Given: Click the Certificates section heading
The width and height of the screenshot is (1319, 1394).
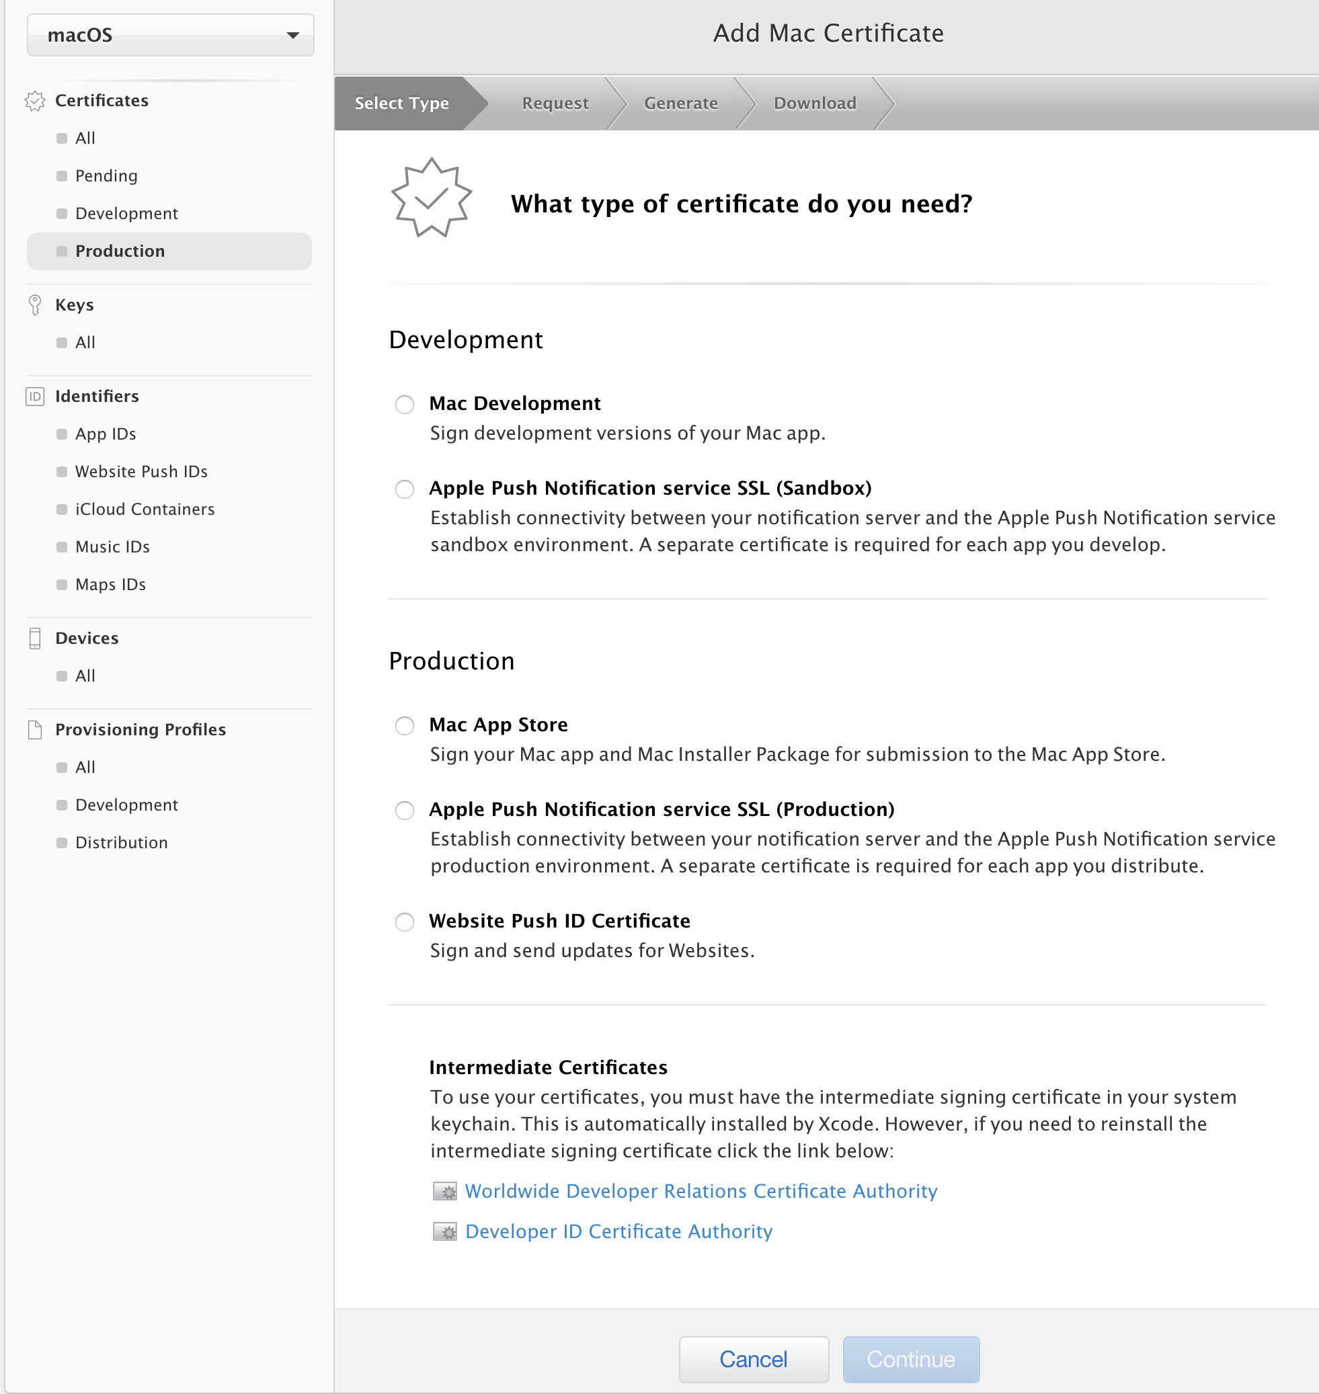Looking at the screenshot, I should (102, 101).
